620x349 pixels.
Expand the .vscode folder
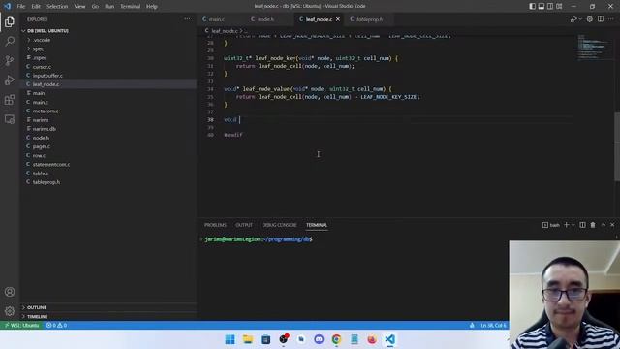click(x=108, y=40)
